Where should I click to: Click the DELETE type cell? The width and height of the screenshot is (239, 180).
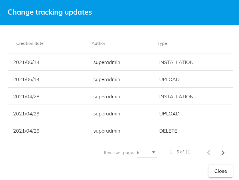pos(168,131)
